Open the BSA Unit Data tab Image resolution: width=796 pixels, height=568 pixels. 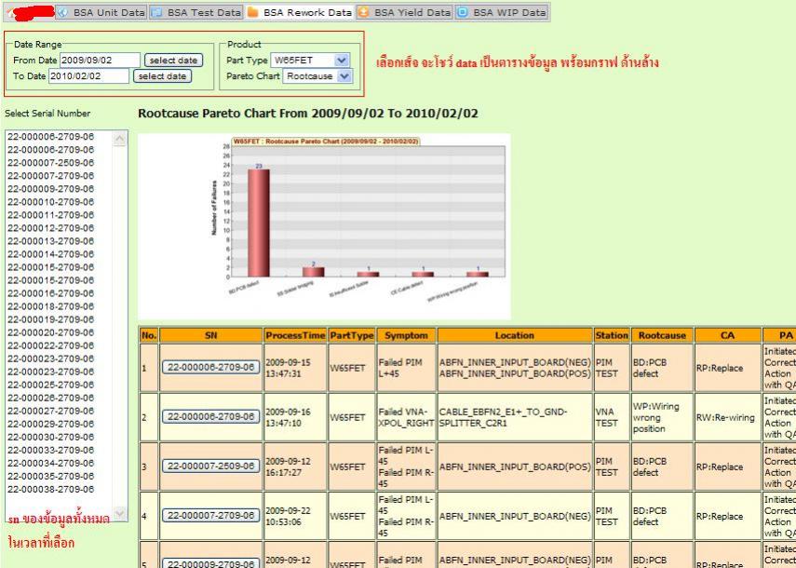(x=101, y=13)
